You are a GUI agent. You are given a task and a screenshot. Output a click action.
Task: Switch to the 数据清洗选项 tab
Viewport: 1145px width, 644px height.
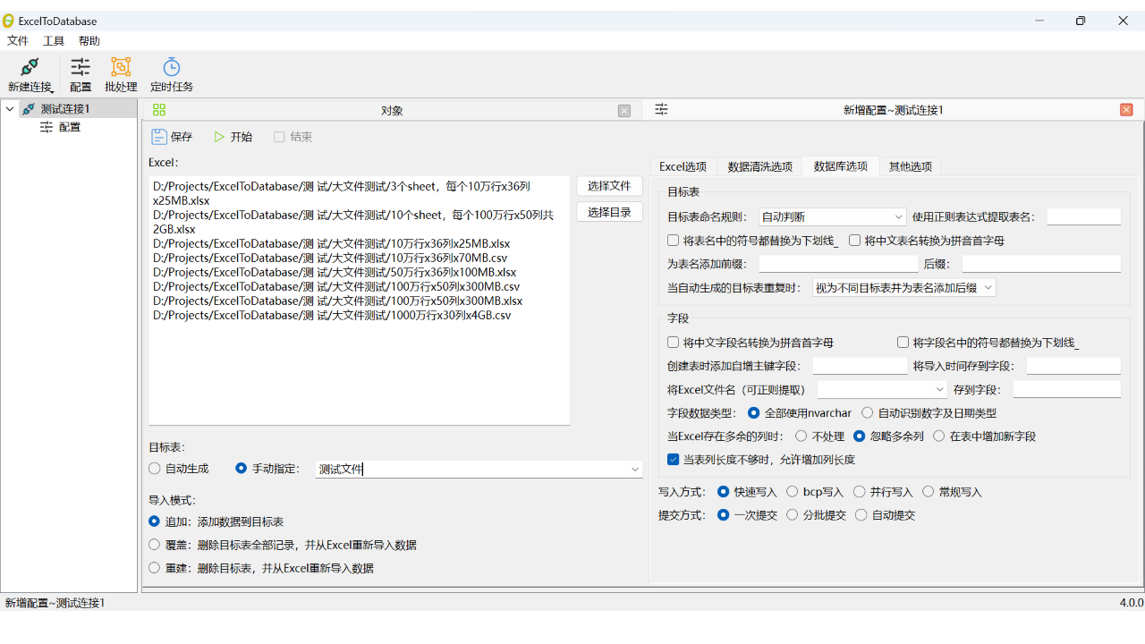coord(759,166)
